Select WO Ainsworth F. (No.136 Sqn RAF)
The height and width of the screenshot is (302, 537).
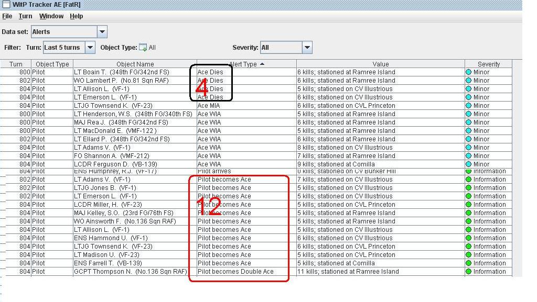pyautogui.click(x=125, y=221)
